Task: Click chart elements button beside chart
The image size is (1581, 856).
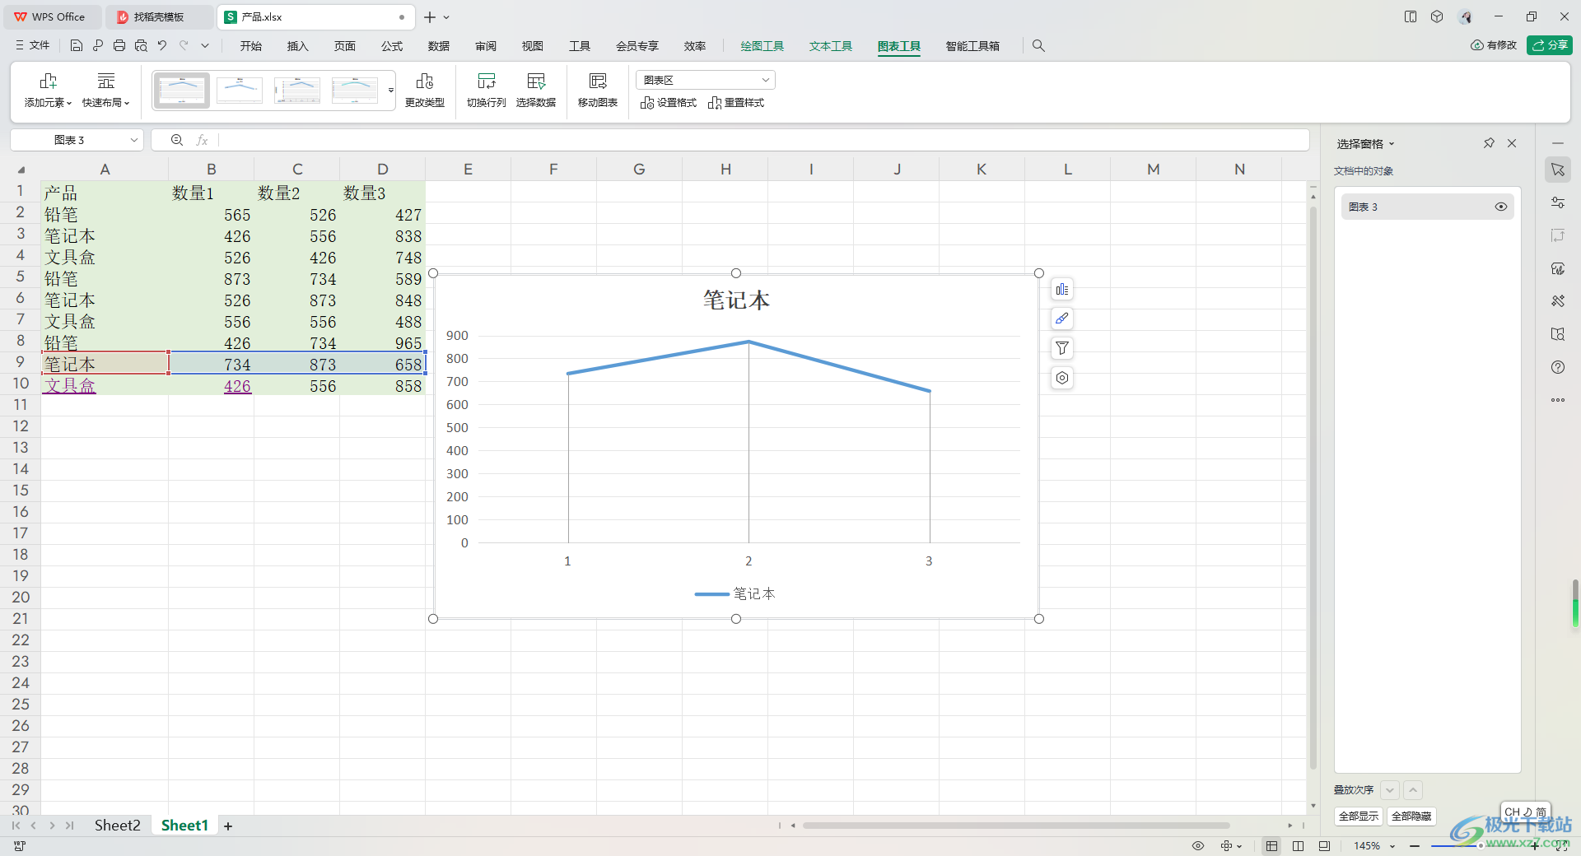Action: (1062, 290)
